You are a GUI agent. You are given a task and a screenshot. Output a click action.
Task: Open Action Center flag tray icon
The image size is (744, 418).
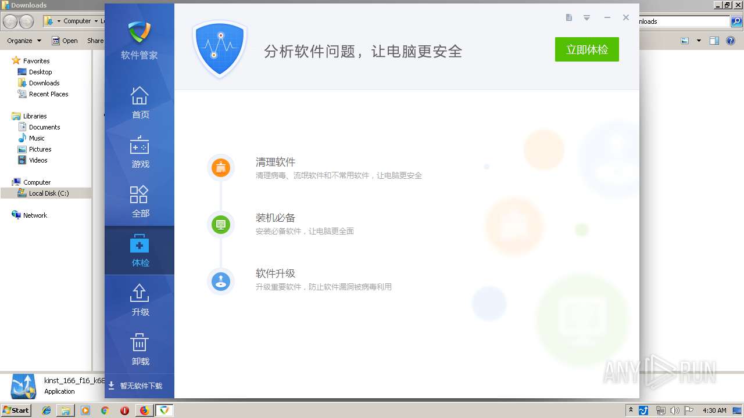click(689, 410)
